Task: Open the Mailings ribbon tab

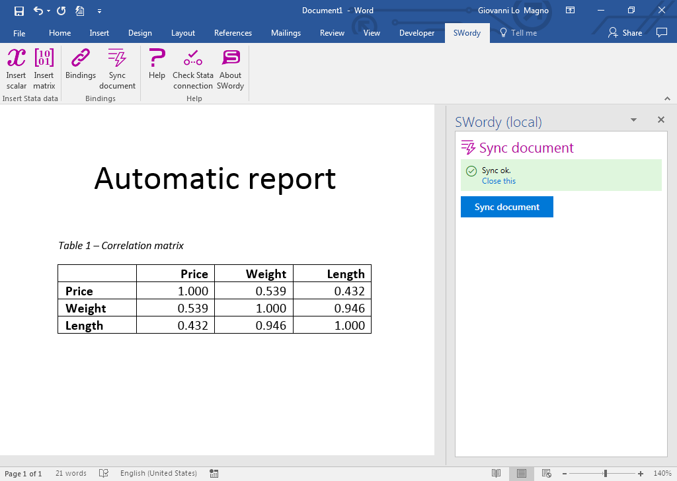Action: 286,32
